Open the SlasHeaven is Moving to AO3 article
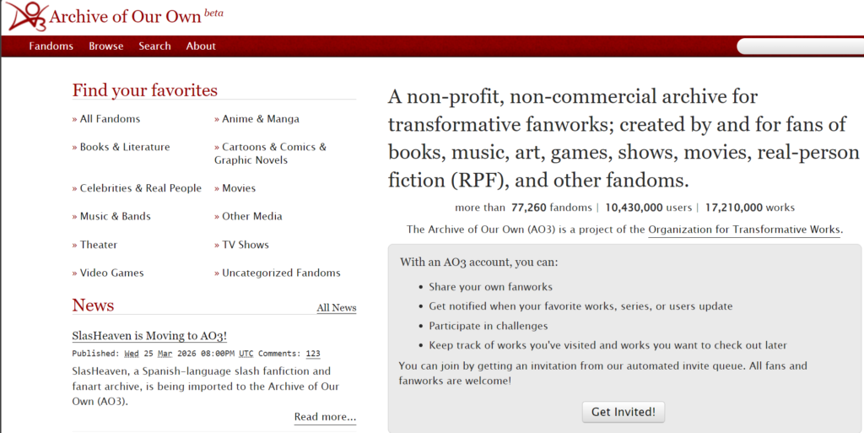 pyautogui.click(x=149, y=336)
